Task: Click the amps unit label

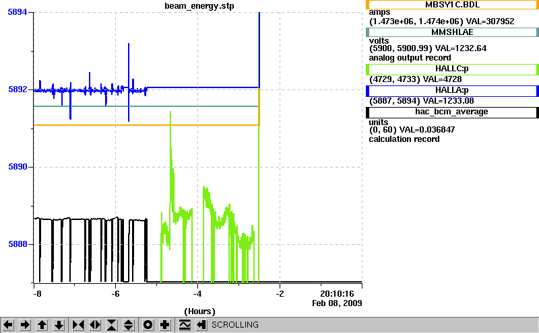Action: pos(379,13)
